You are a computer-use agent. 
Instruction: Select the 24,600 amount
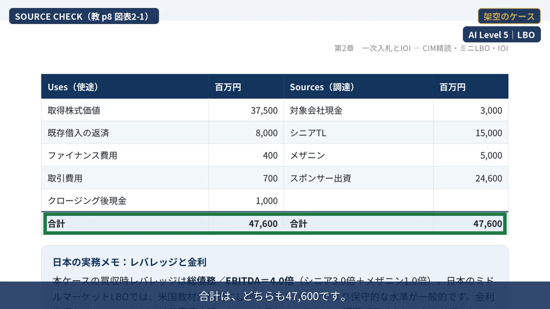pos(489,178)
